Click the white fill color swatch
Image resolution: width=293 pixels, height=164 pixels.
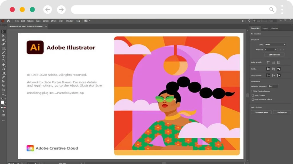(2, 102)
